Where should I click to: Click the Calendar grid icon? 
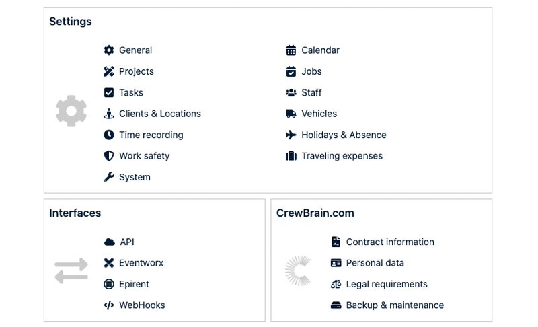click(291, 50)
